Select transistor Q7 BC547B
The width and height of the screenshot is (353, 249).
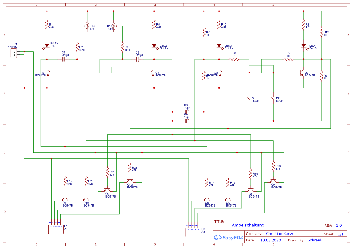[273, 181]
